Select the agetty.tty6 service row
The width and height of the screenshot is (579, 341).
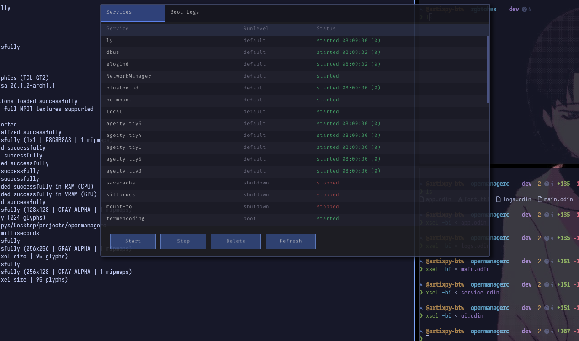(x=293, y=124)
